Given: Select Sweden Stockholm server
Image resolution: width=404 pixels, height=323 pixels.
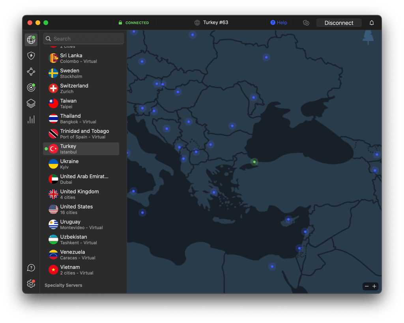Looking at the screenshot, I should point(81,73).
